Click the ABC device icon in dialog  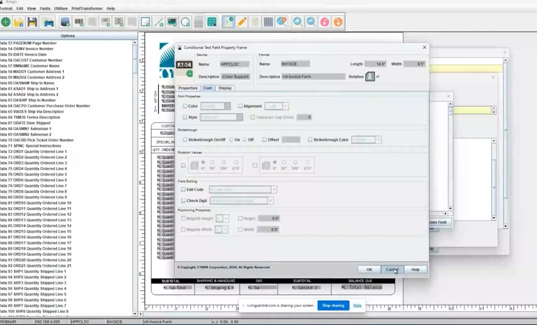184,65
